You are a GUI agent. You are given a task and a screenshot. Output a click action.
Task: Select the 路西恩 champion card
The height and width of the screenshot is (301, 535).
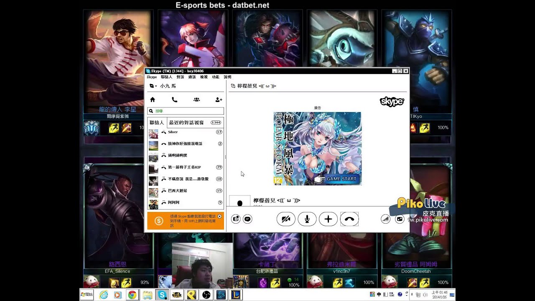(x=117, y=215)
